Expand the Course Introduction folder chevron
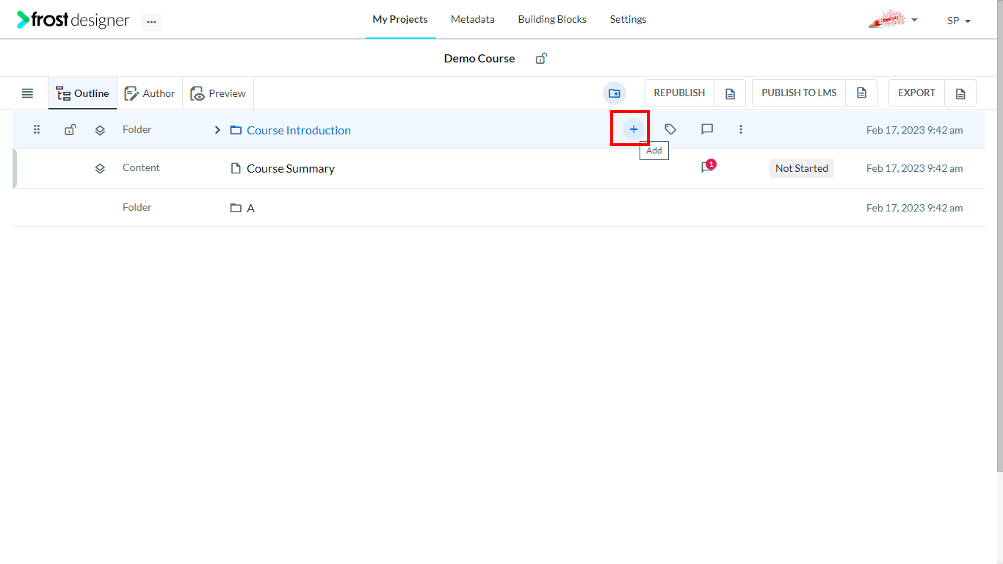Image resolution: width=1003 pixels, height=564 pixels. coord(217,130)
